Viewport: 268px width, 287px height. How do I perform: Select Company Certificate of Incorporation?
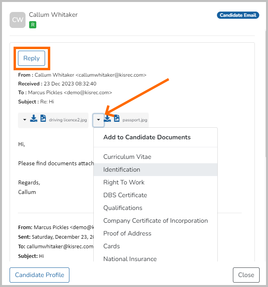(155, 221)
